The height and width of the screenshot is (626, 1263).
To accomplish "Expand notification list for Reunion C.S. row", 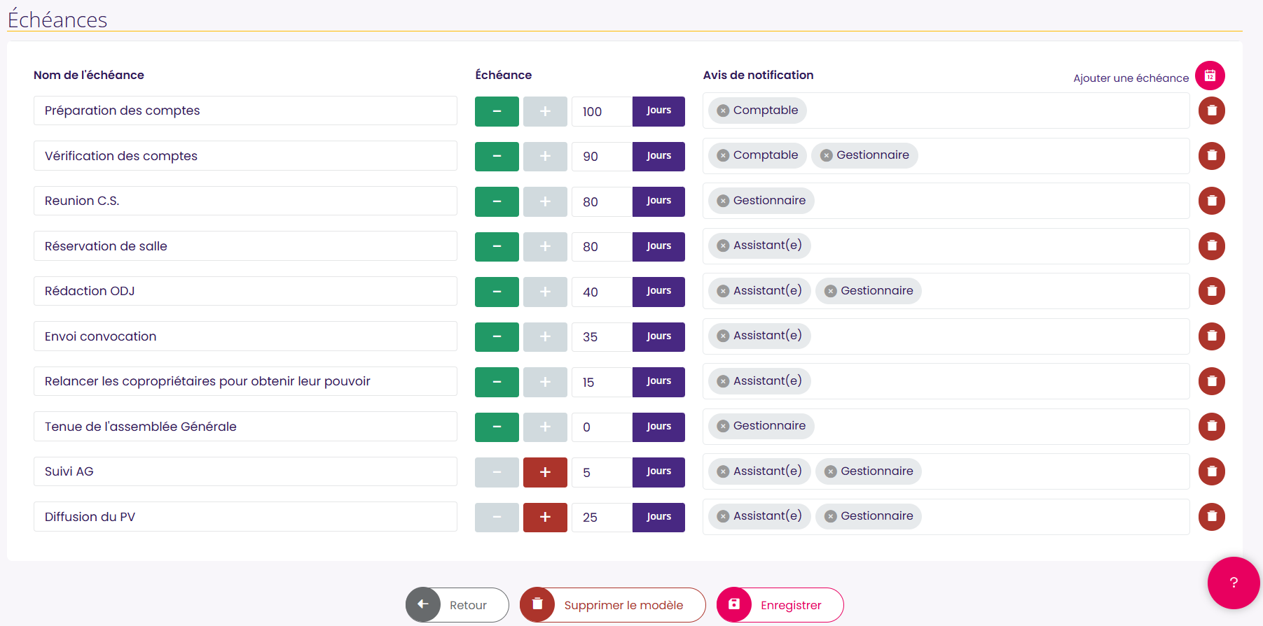I will [946, 201].
